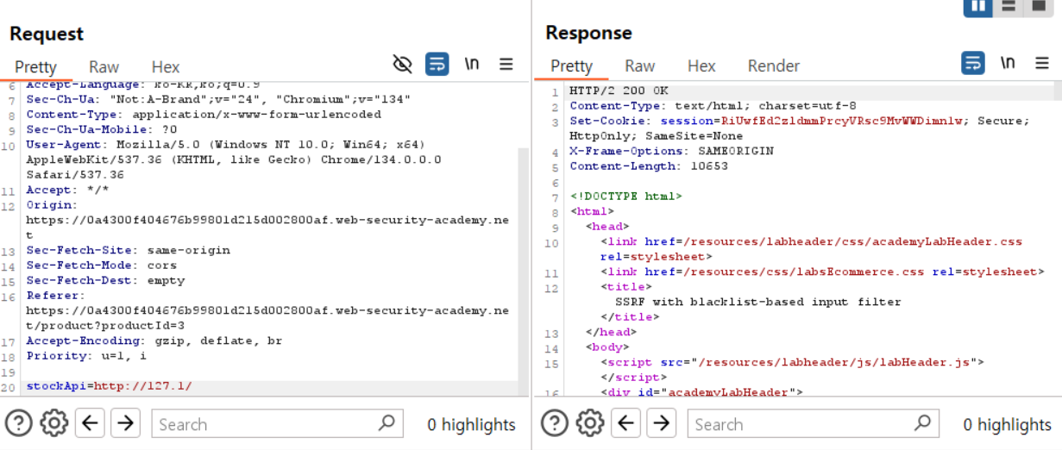This screenshot has width=1062, height=450.
Task: Open search settings gear under Request panel
Action: (x=54, y=423)
